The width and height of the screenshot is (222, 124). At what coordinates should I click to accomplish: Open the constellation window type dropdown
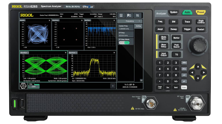point(56,20)
